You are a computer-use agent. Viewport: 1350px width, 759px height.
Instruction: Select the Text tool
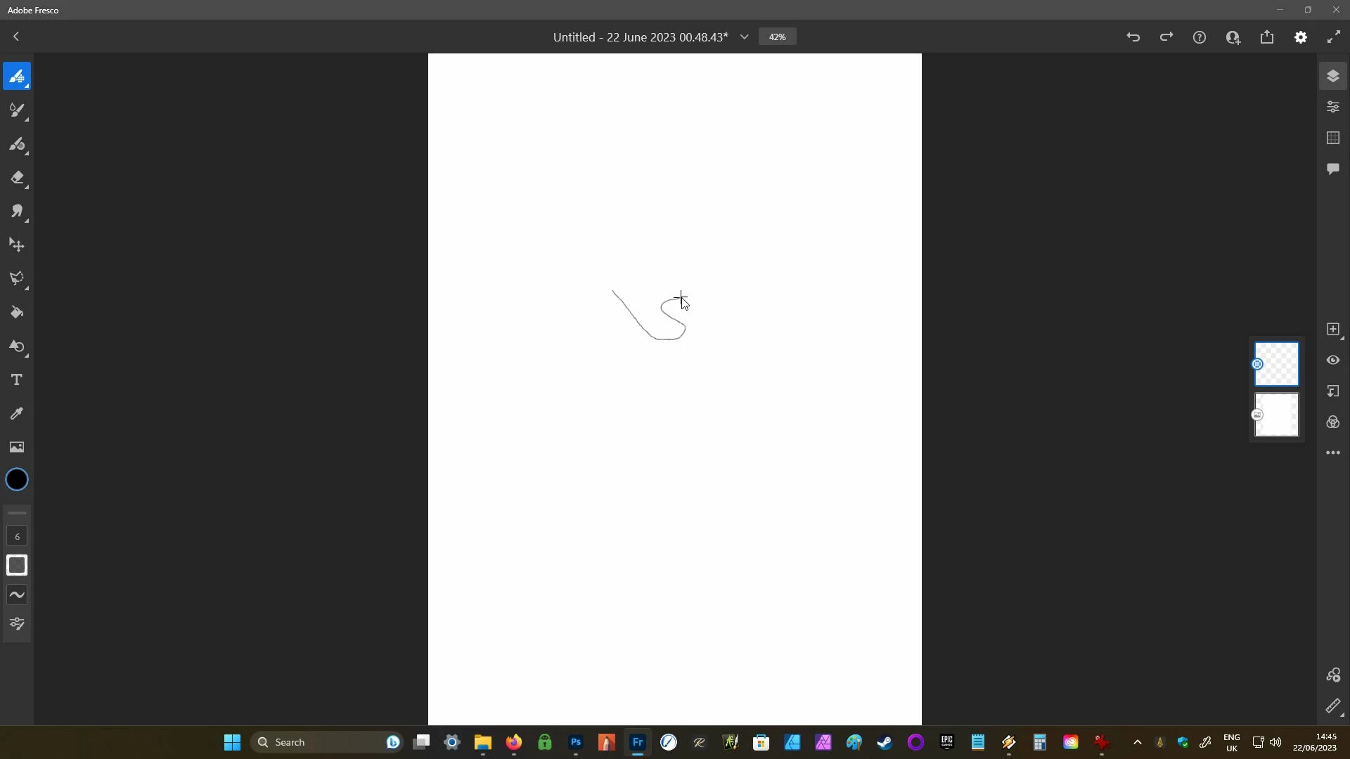tap(17, 380)
